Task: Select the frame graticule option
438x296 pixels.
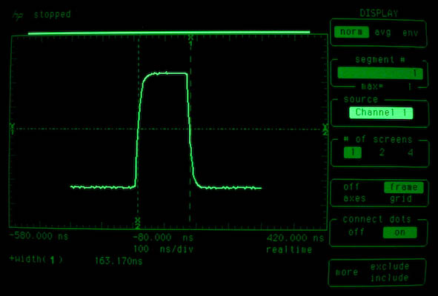Action: tap(404, 187)
